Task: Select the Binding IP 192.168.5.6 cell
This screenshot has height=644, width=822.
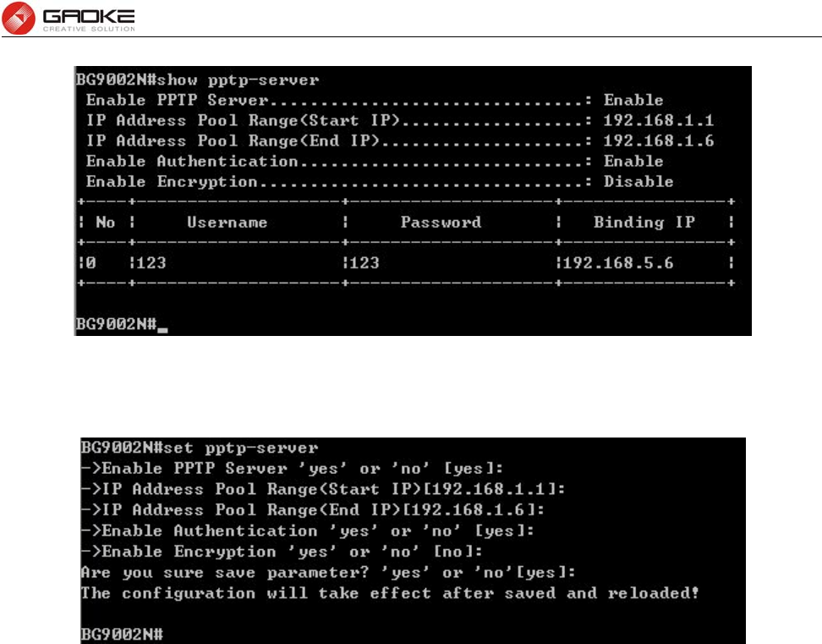Action: tap(618, 262)
